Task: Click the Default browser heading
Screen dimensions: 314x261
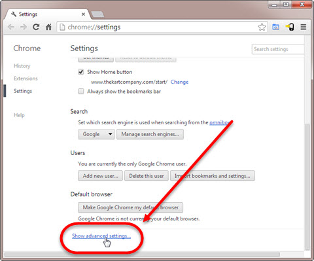Action: coord(92,194)
